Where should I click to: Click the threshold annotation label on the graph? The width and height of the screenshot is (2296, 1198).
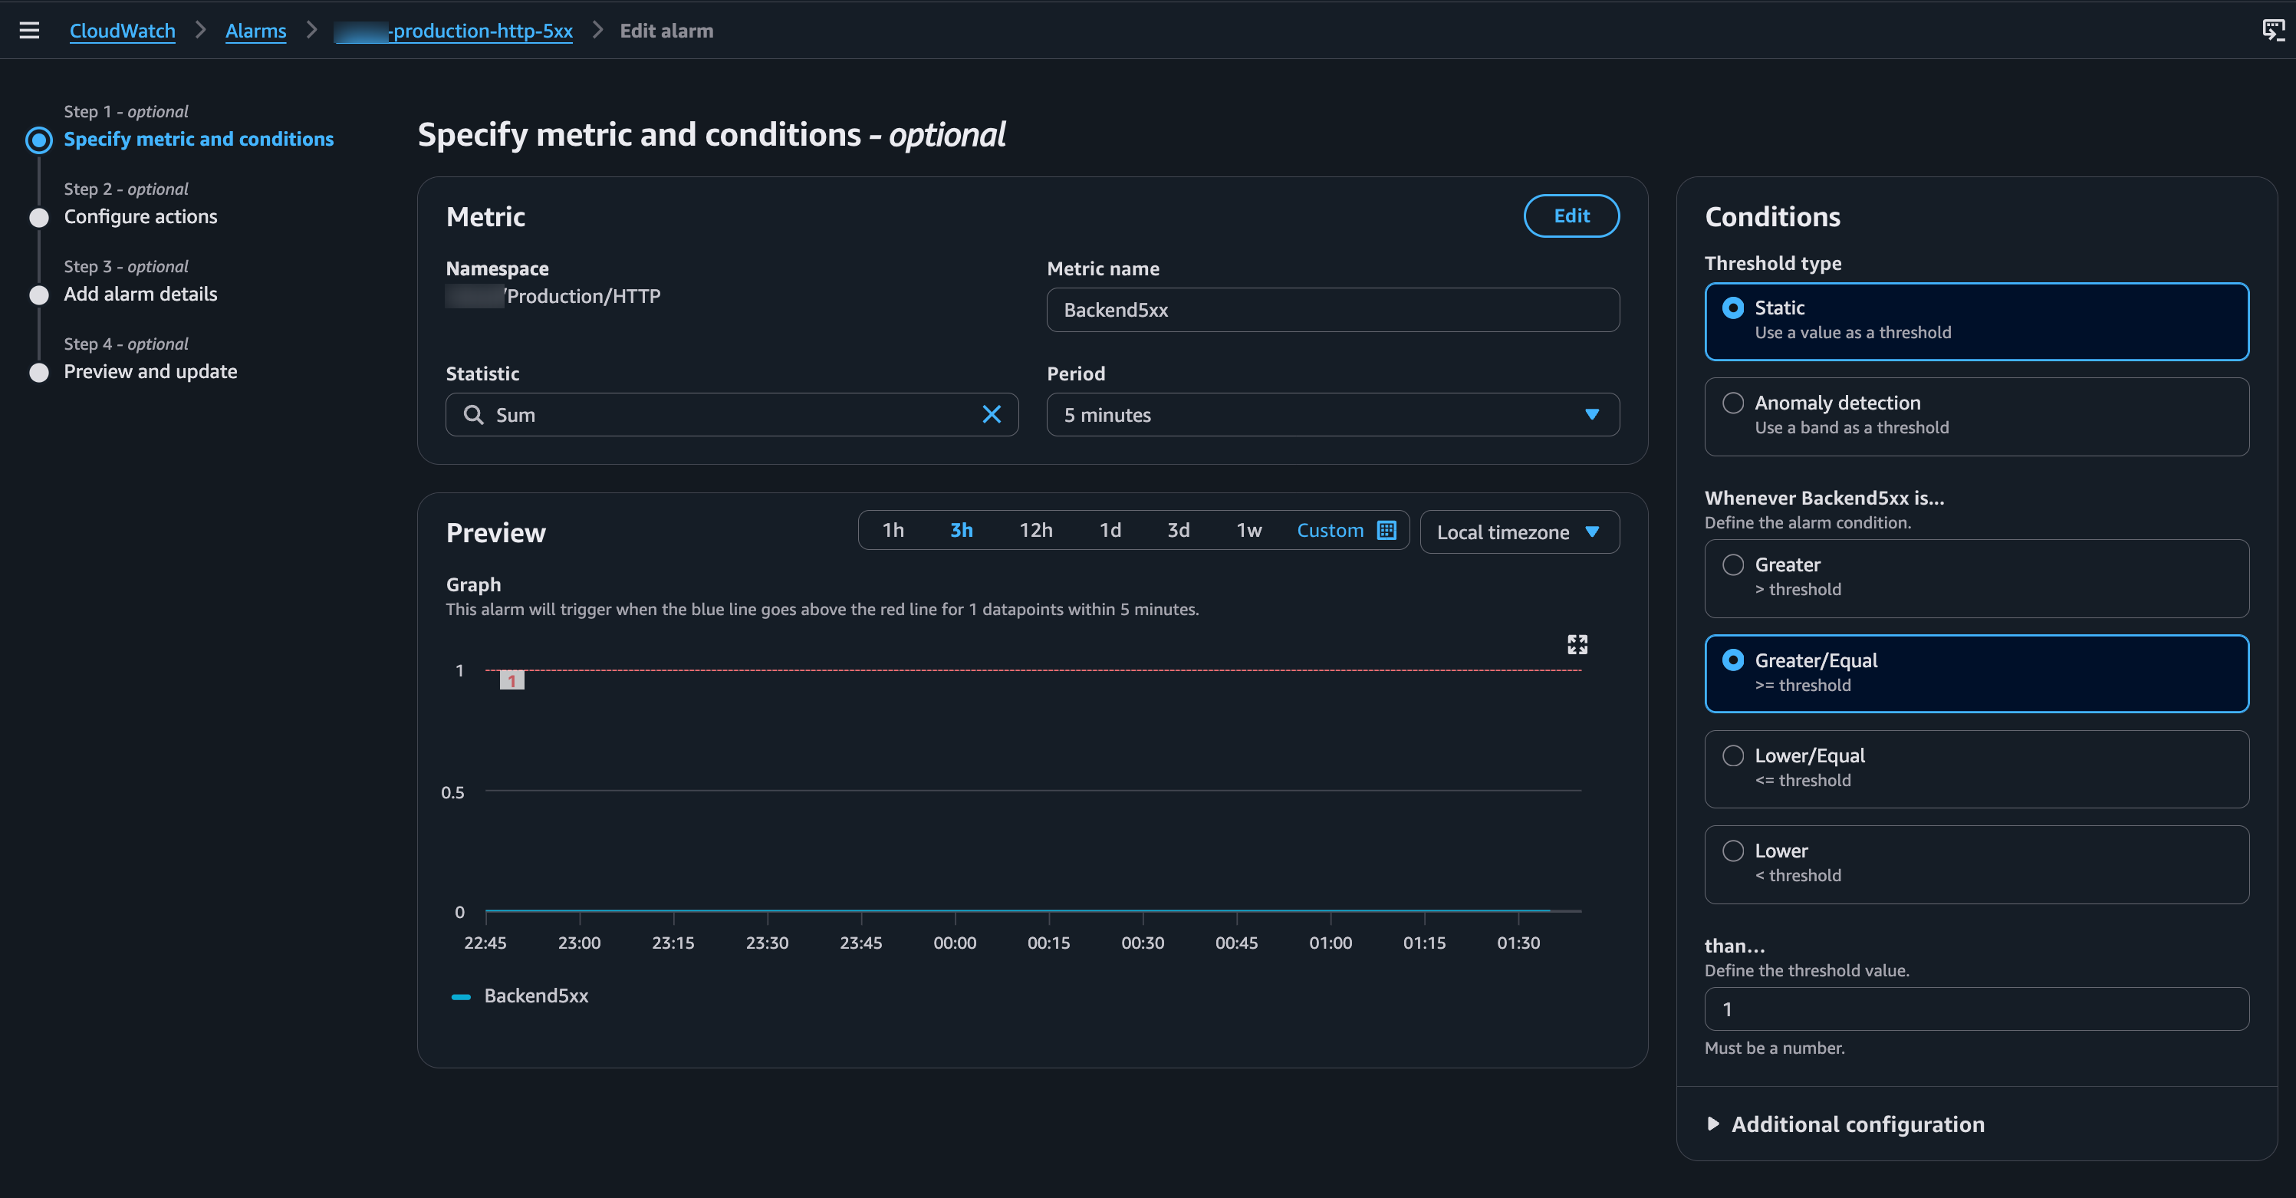(512, 680)
